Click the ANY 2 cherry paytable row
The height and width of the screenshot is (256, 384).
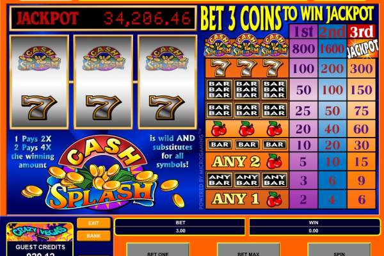(290, 162)
